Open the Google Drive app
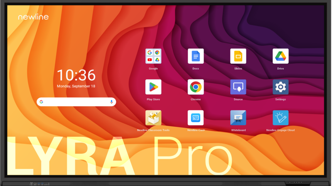The image size is (332, 186). tap(280, 56)
